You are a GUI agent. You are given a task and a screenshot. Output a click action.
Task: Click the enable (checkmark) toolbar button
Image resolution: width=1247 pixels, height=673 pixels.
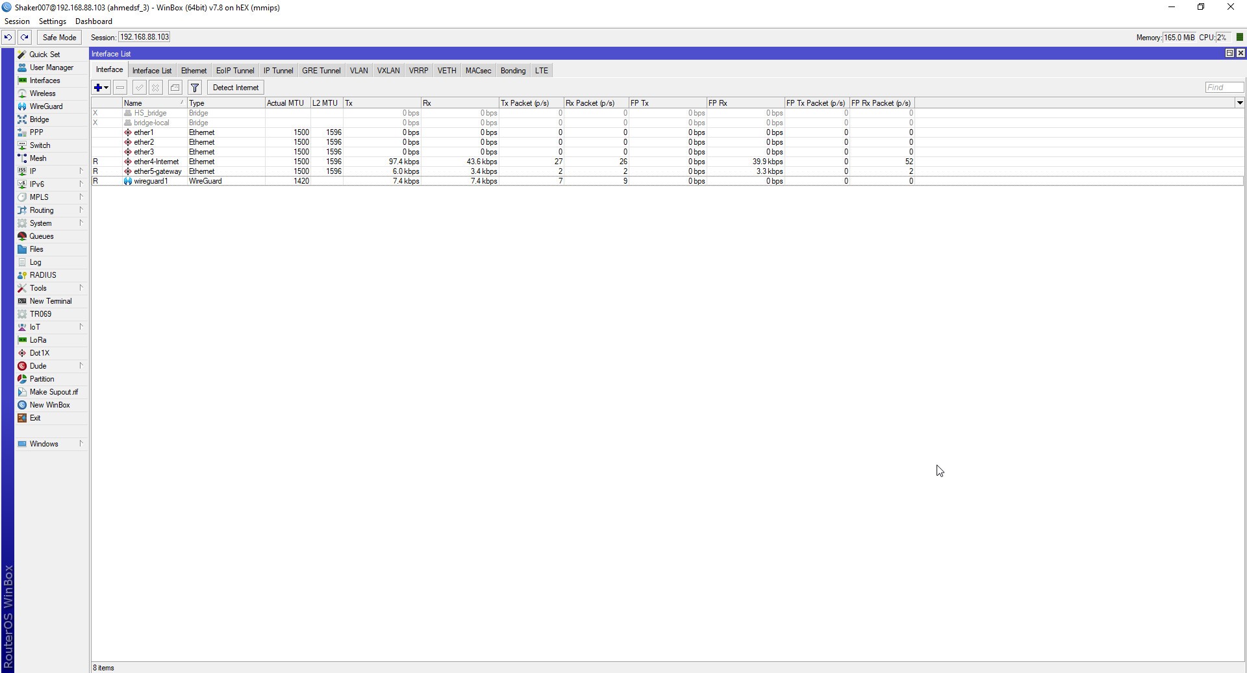click(139, 88)
